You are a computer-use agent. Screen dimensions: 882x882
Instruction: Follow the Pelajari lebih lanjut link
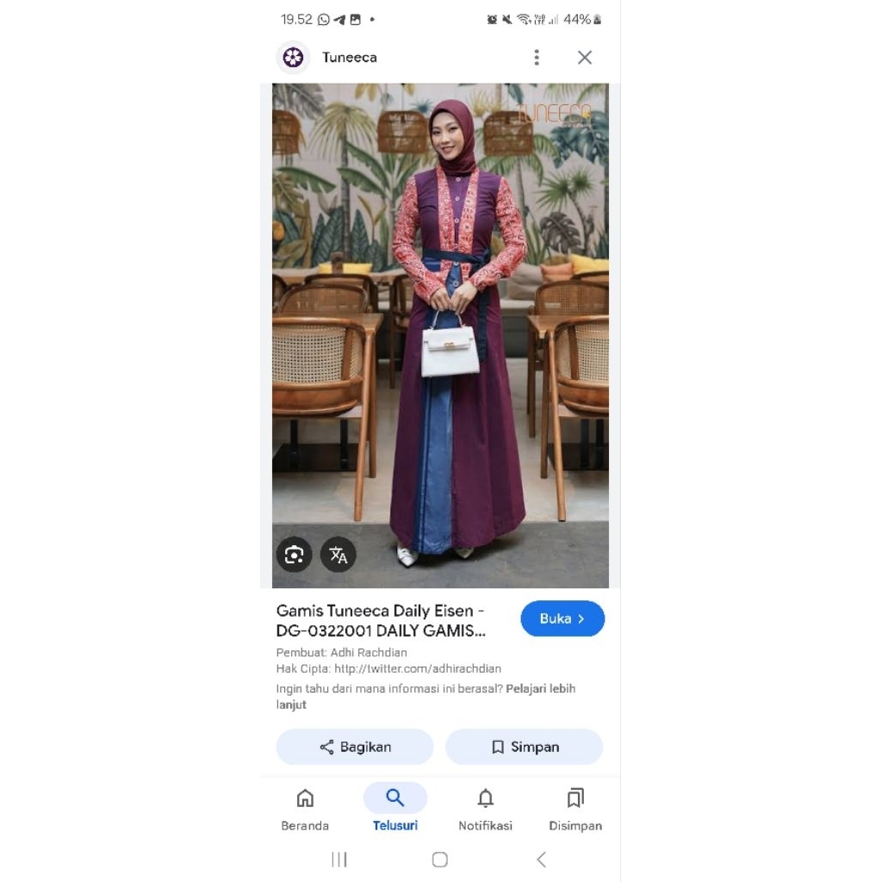coord(425,696)
